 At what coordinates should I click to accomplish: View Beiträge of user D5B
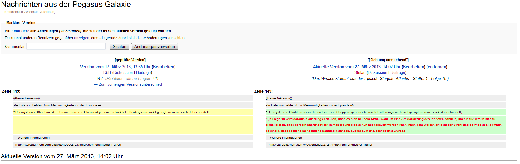143,73
